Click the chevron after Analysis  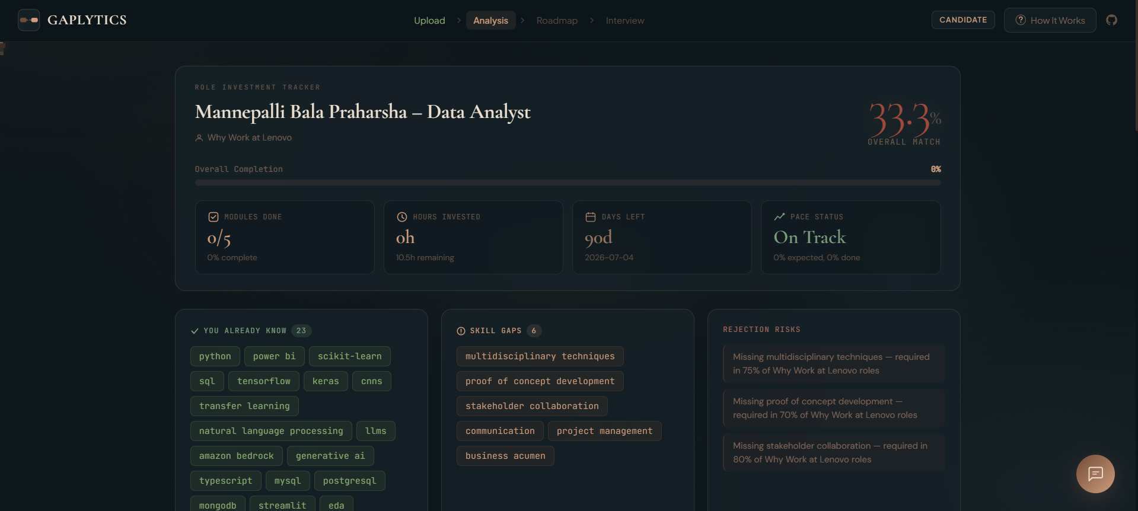[x=522, y=20]
